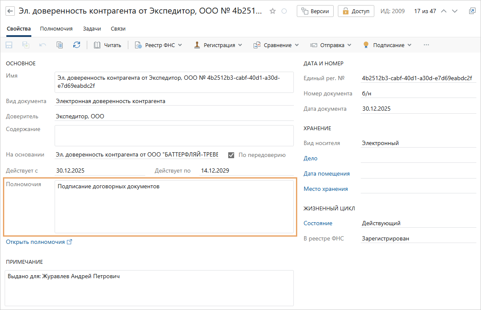Viewport: 481px width, 310px height.
Task: Expand the Подписание dropdown
Action: pyautogui.click(x=387, y=45)
